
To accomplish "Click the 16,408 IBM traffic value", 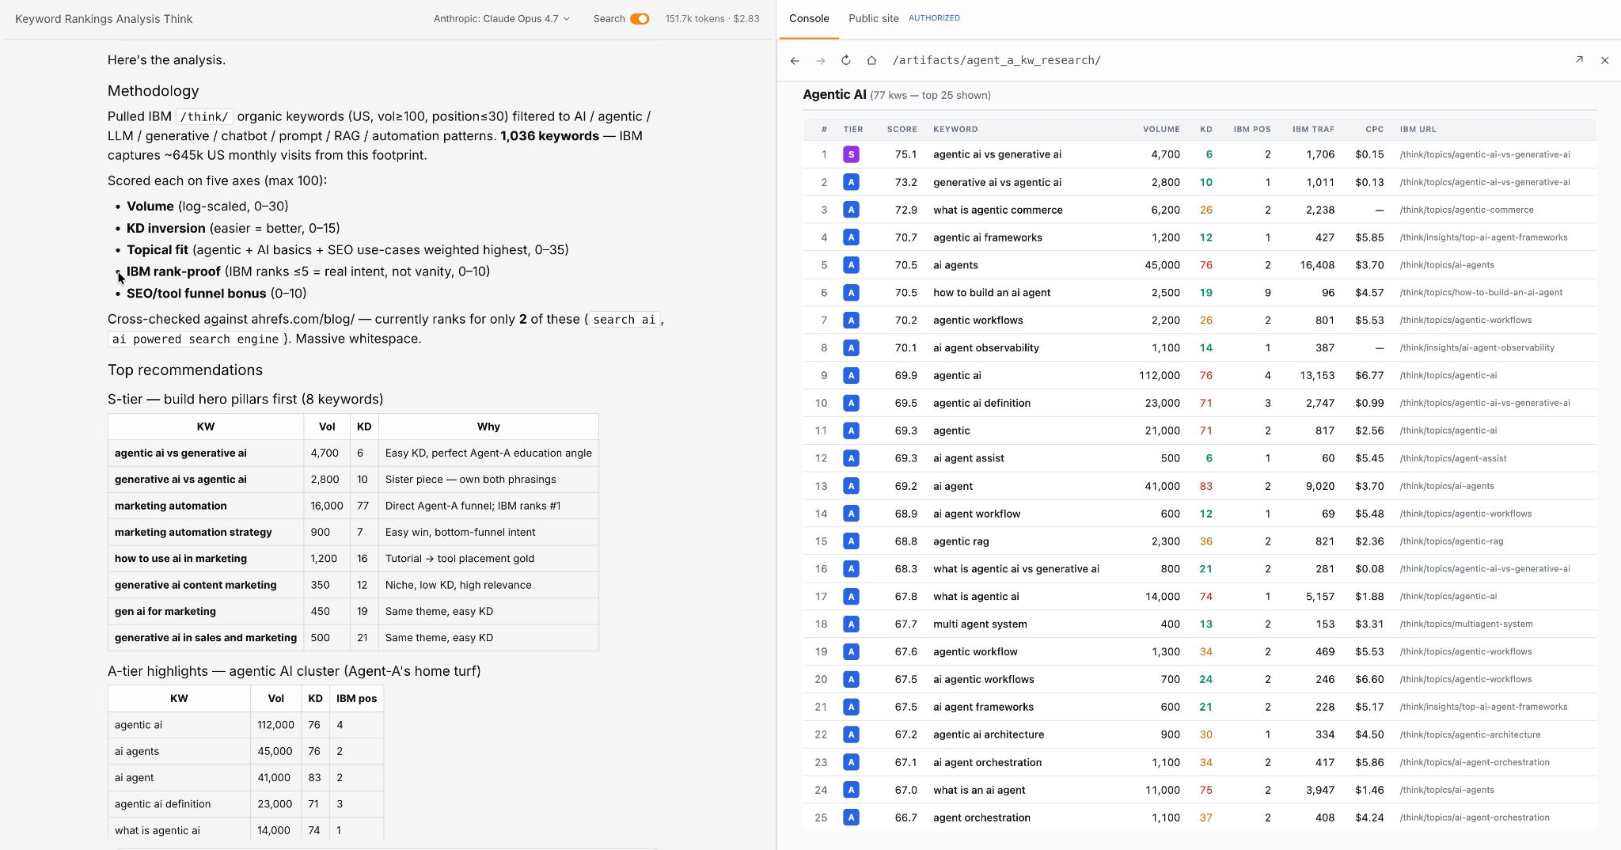I will [x=1316, y=265].
